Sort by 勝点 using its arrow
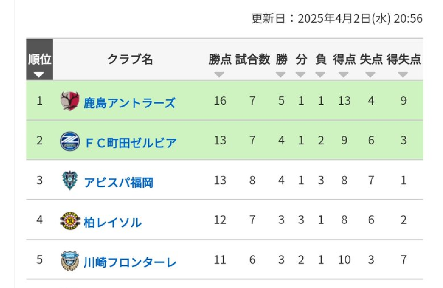This screenshot has height=288, width=443. (219, 75)
